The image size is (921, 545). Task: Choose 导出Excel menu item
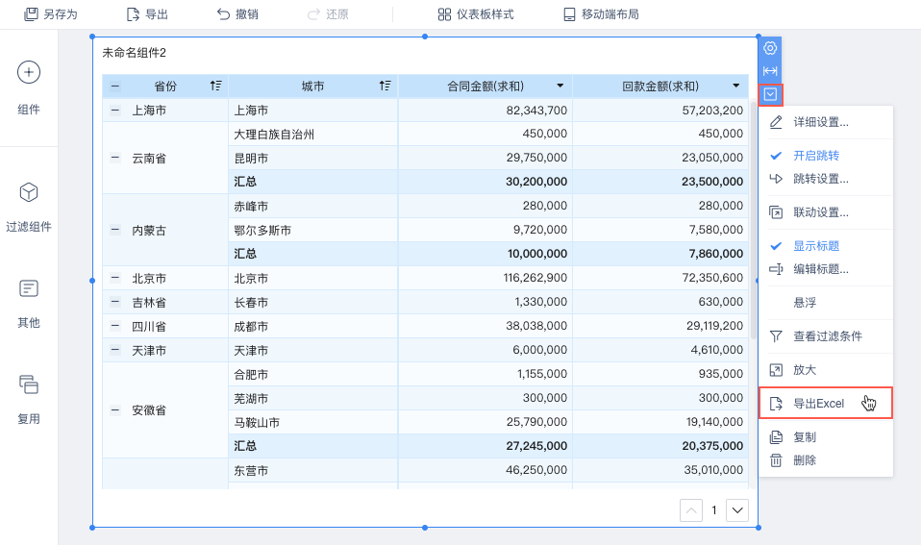pos(826,403)
